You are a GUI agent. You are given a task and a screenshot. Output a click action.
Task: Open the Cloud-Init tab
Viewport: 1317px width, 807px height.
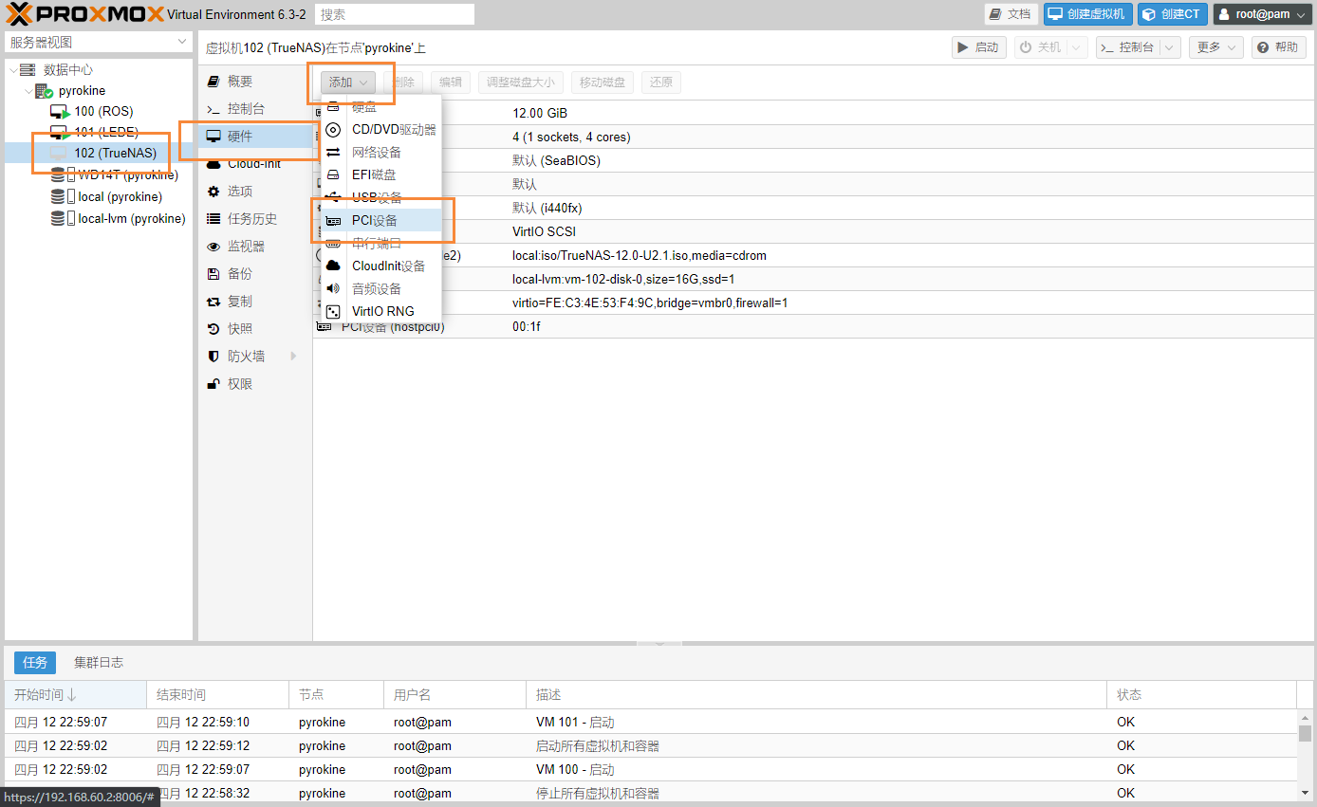[x=255, y=164]
